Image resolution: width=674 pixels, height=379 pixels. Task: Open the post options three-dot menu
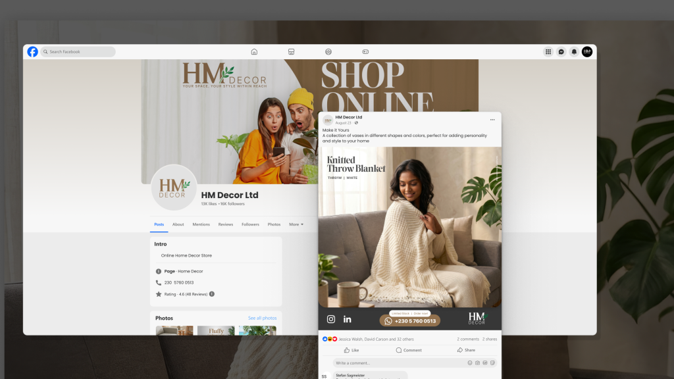[x=492, y=120]
